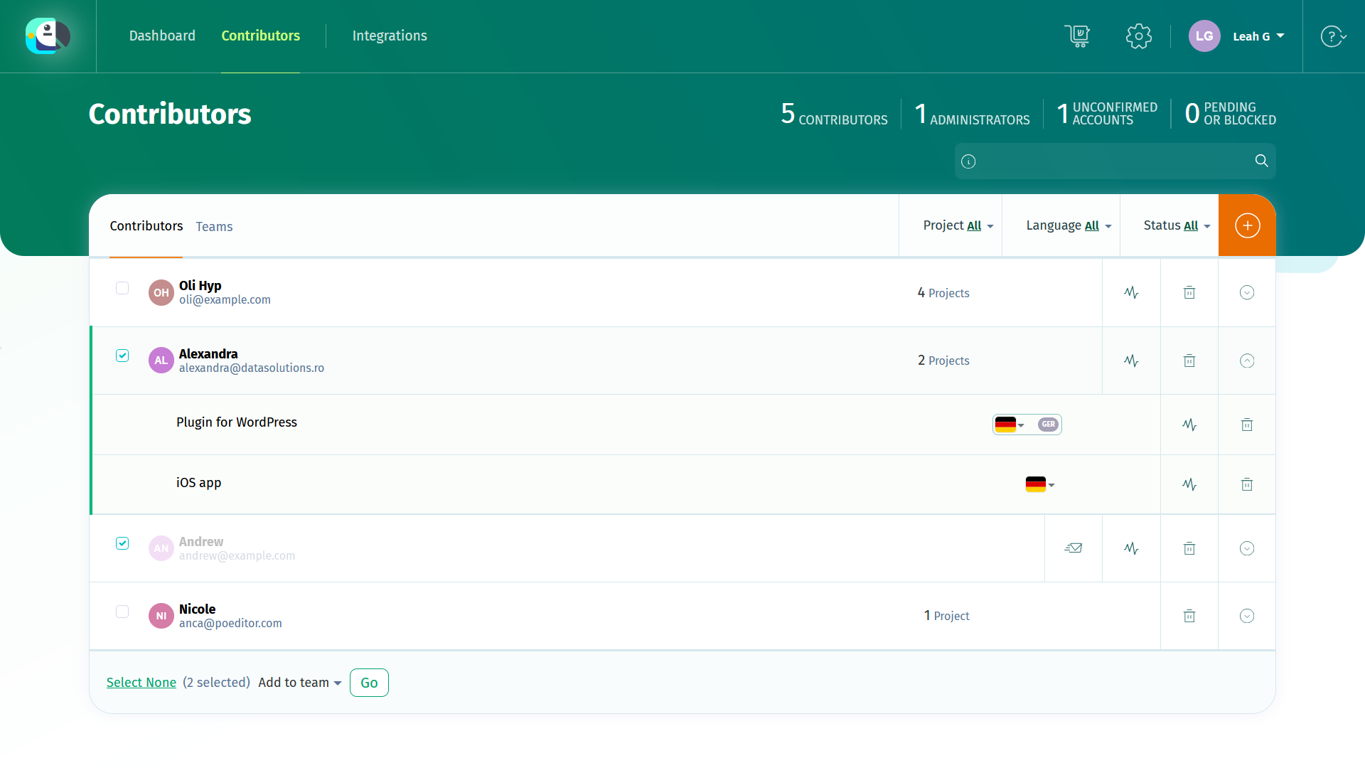Image resolution: width=1365 pixels, height=768 pixels.
Task: Collapse Alexandra's project details
Action: point(1247,361)
